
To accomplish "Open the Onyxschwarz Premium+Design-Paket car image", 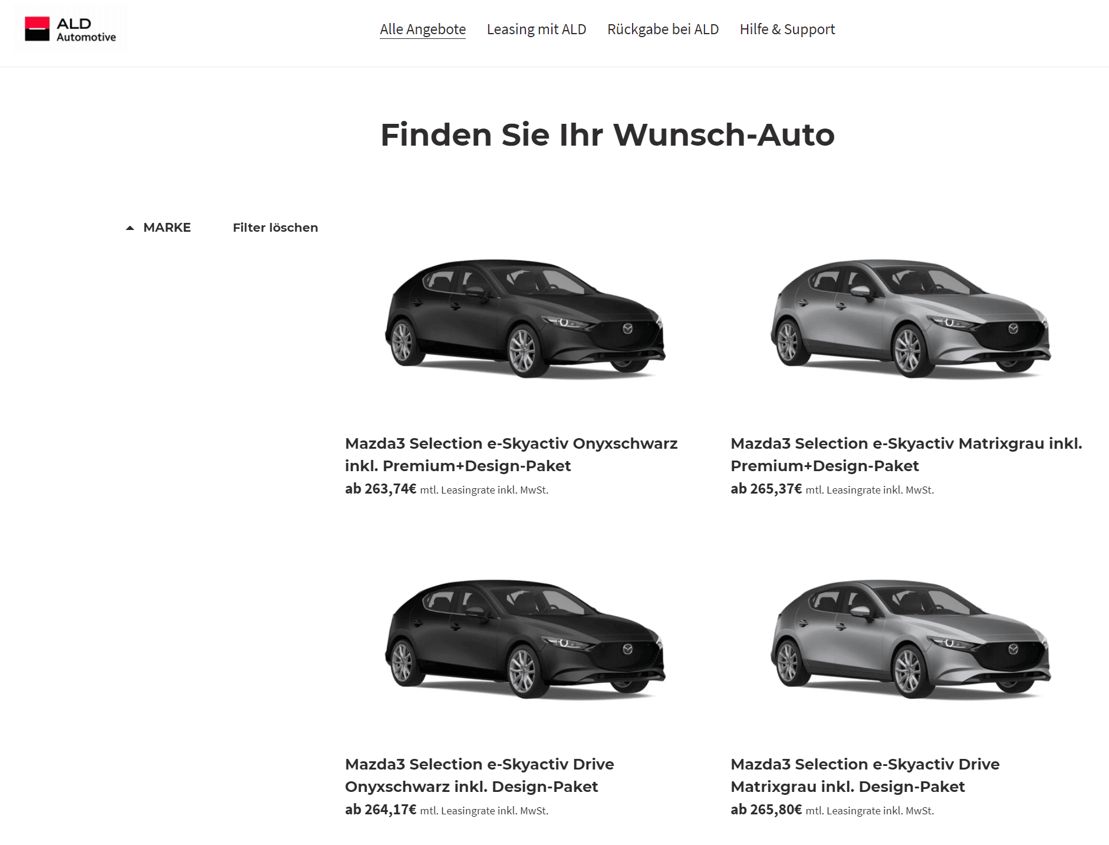I will coord(525,318).
